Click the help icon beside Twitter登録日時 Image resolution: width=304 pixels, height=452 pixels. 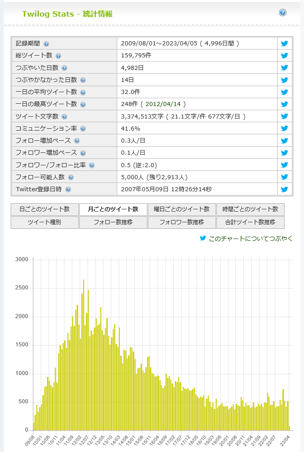tap(68, 189)
